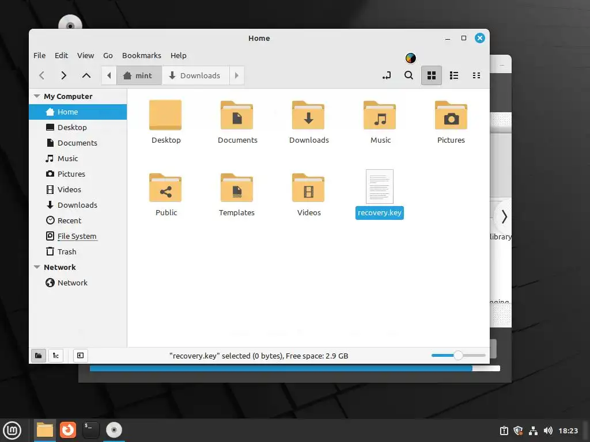This screenshot has height=442, width=590.
Task: Switch to the installer disc taskbar item
Action: 114,430
